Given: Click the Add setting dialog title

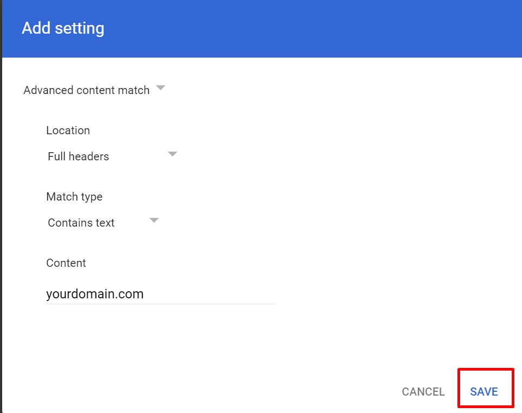Looking at the screenshot, I should pos(63,28).
